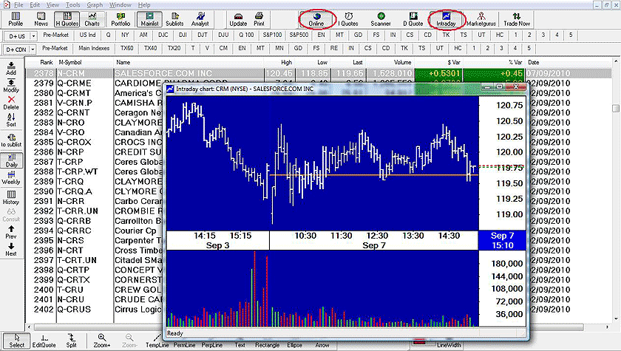621x351 pixels.
Task: Toggle the Daily period button
Action: 11,160
